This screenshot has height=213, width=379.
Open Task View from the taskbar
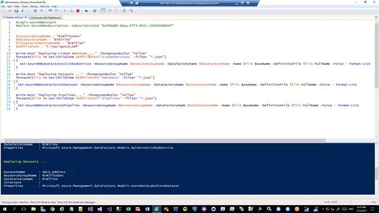pyautogui.click(x=24, y=209)
